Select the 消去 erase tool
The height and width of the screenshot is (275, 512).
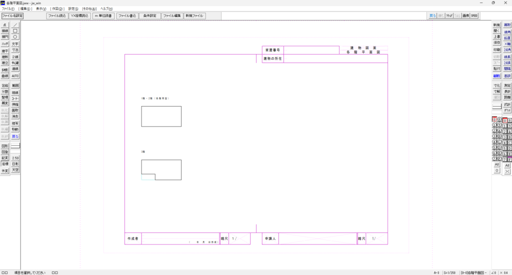pos(15,116)
